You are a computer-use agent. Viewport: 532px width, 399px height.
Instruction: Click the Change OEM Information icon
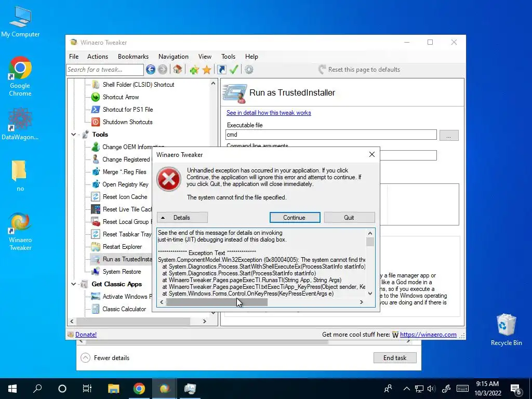pyautogui.click(x=96, y=147)
